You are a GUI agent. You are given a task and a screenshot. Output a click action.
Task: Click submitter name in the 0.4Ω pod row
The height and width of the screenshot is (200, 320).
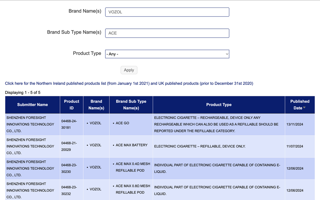tap(30, 169)
